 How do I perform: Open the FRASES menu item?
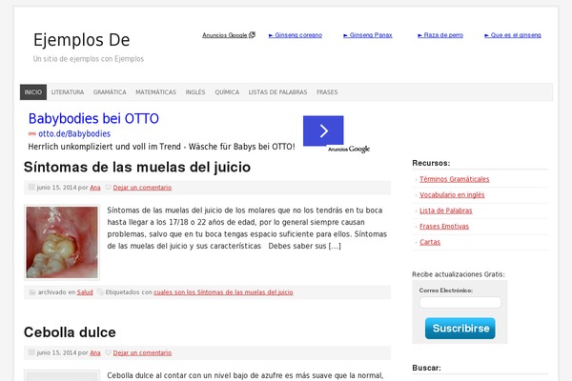pyautogui.click(x=327, y=92)
